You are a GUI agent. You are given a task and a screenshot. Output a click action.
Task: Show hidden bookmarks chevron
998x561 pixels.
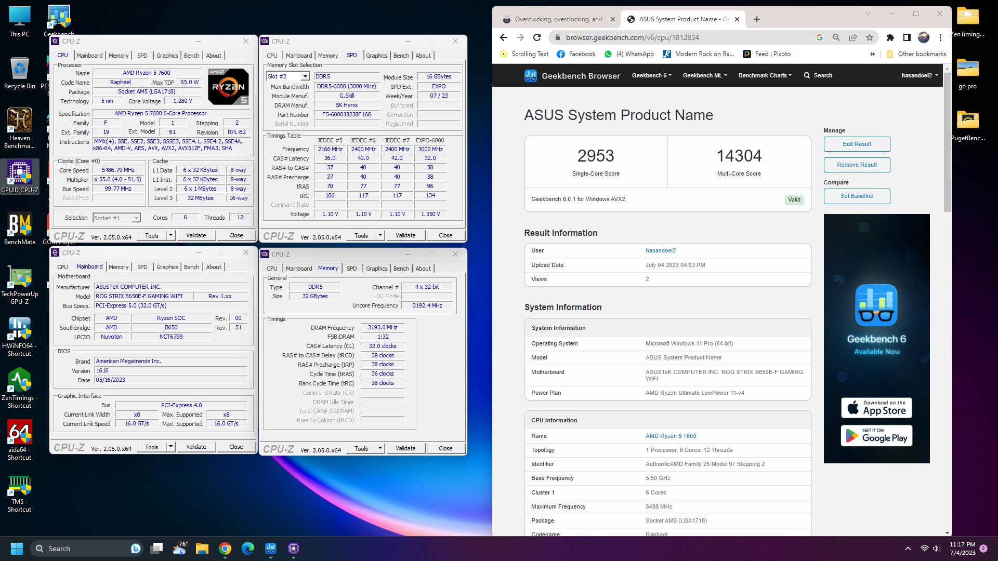point(872,54)
